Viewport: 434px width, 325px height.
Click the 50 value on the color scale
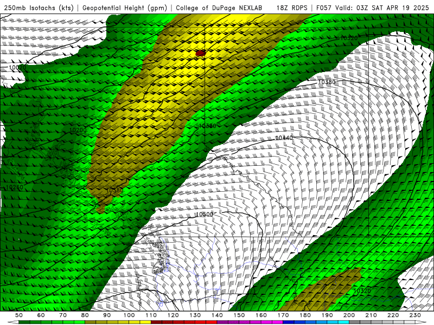pyautogui.click(x=19, y=315)
